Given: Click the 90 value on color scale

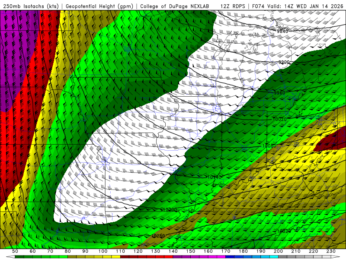Looking at the screenshot, I should click(x=85, y=251).
